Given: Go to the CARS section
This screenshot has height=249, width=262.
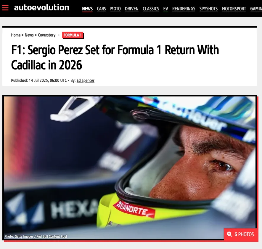Looking at the screenshot, I should click(102, 9).
